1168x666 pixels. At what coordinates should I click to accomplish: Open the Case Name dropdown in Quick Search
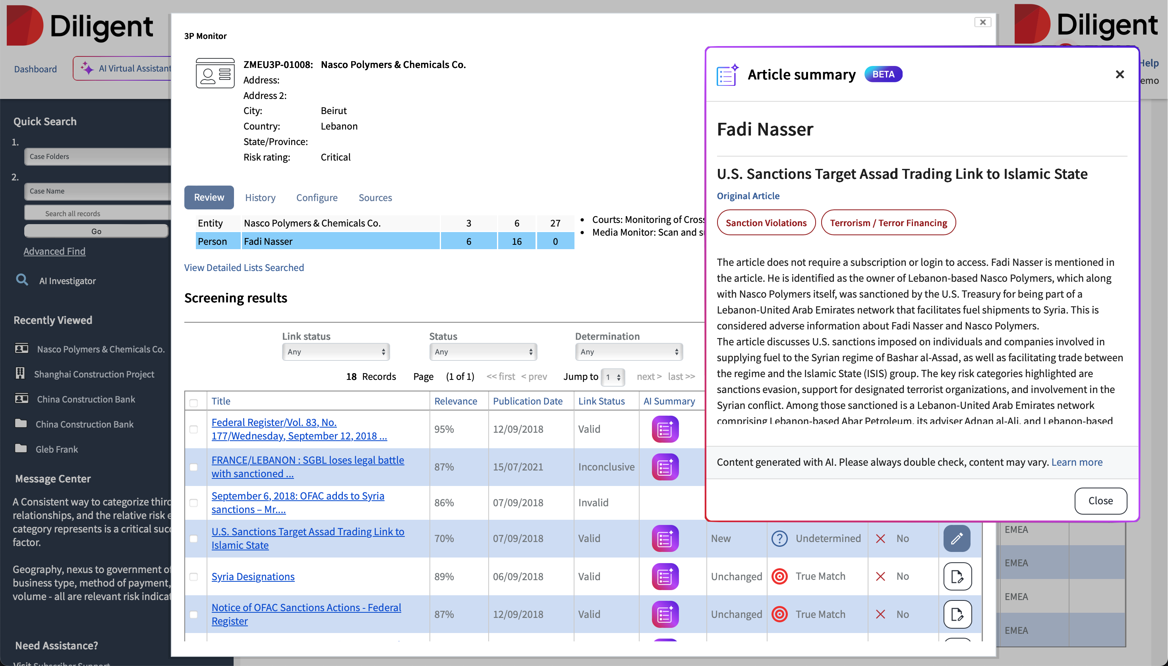point(97,191)
